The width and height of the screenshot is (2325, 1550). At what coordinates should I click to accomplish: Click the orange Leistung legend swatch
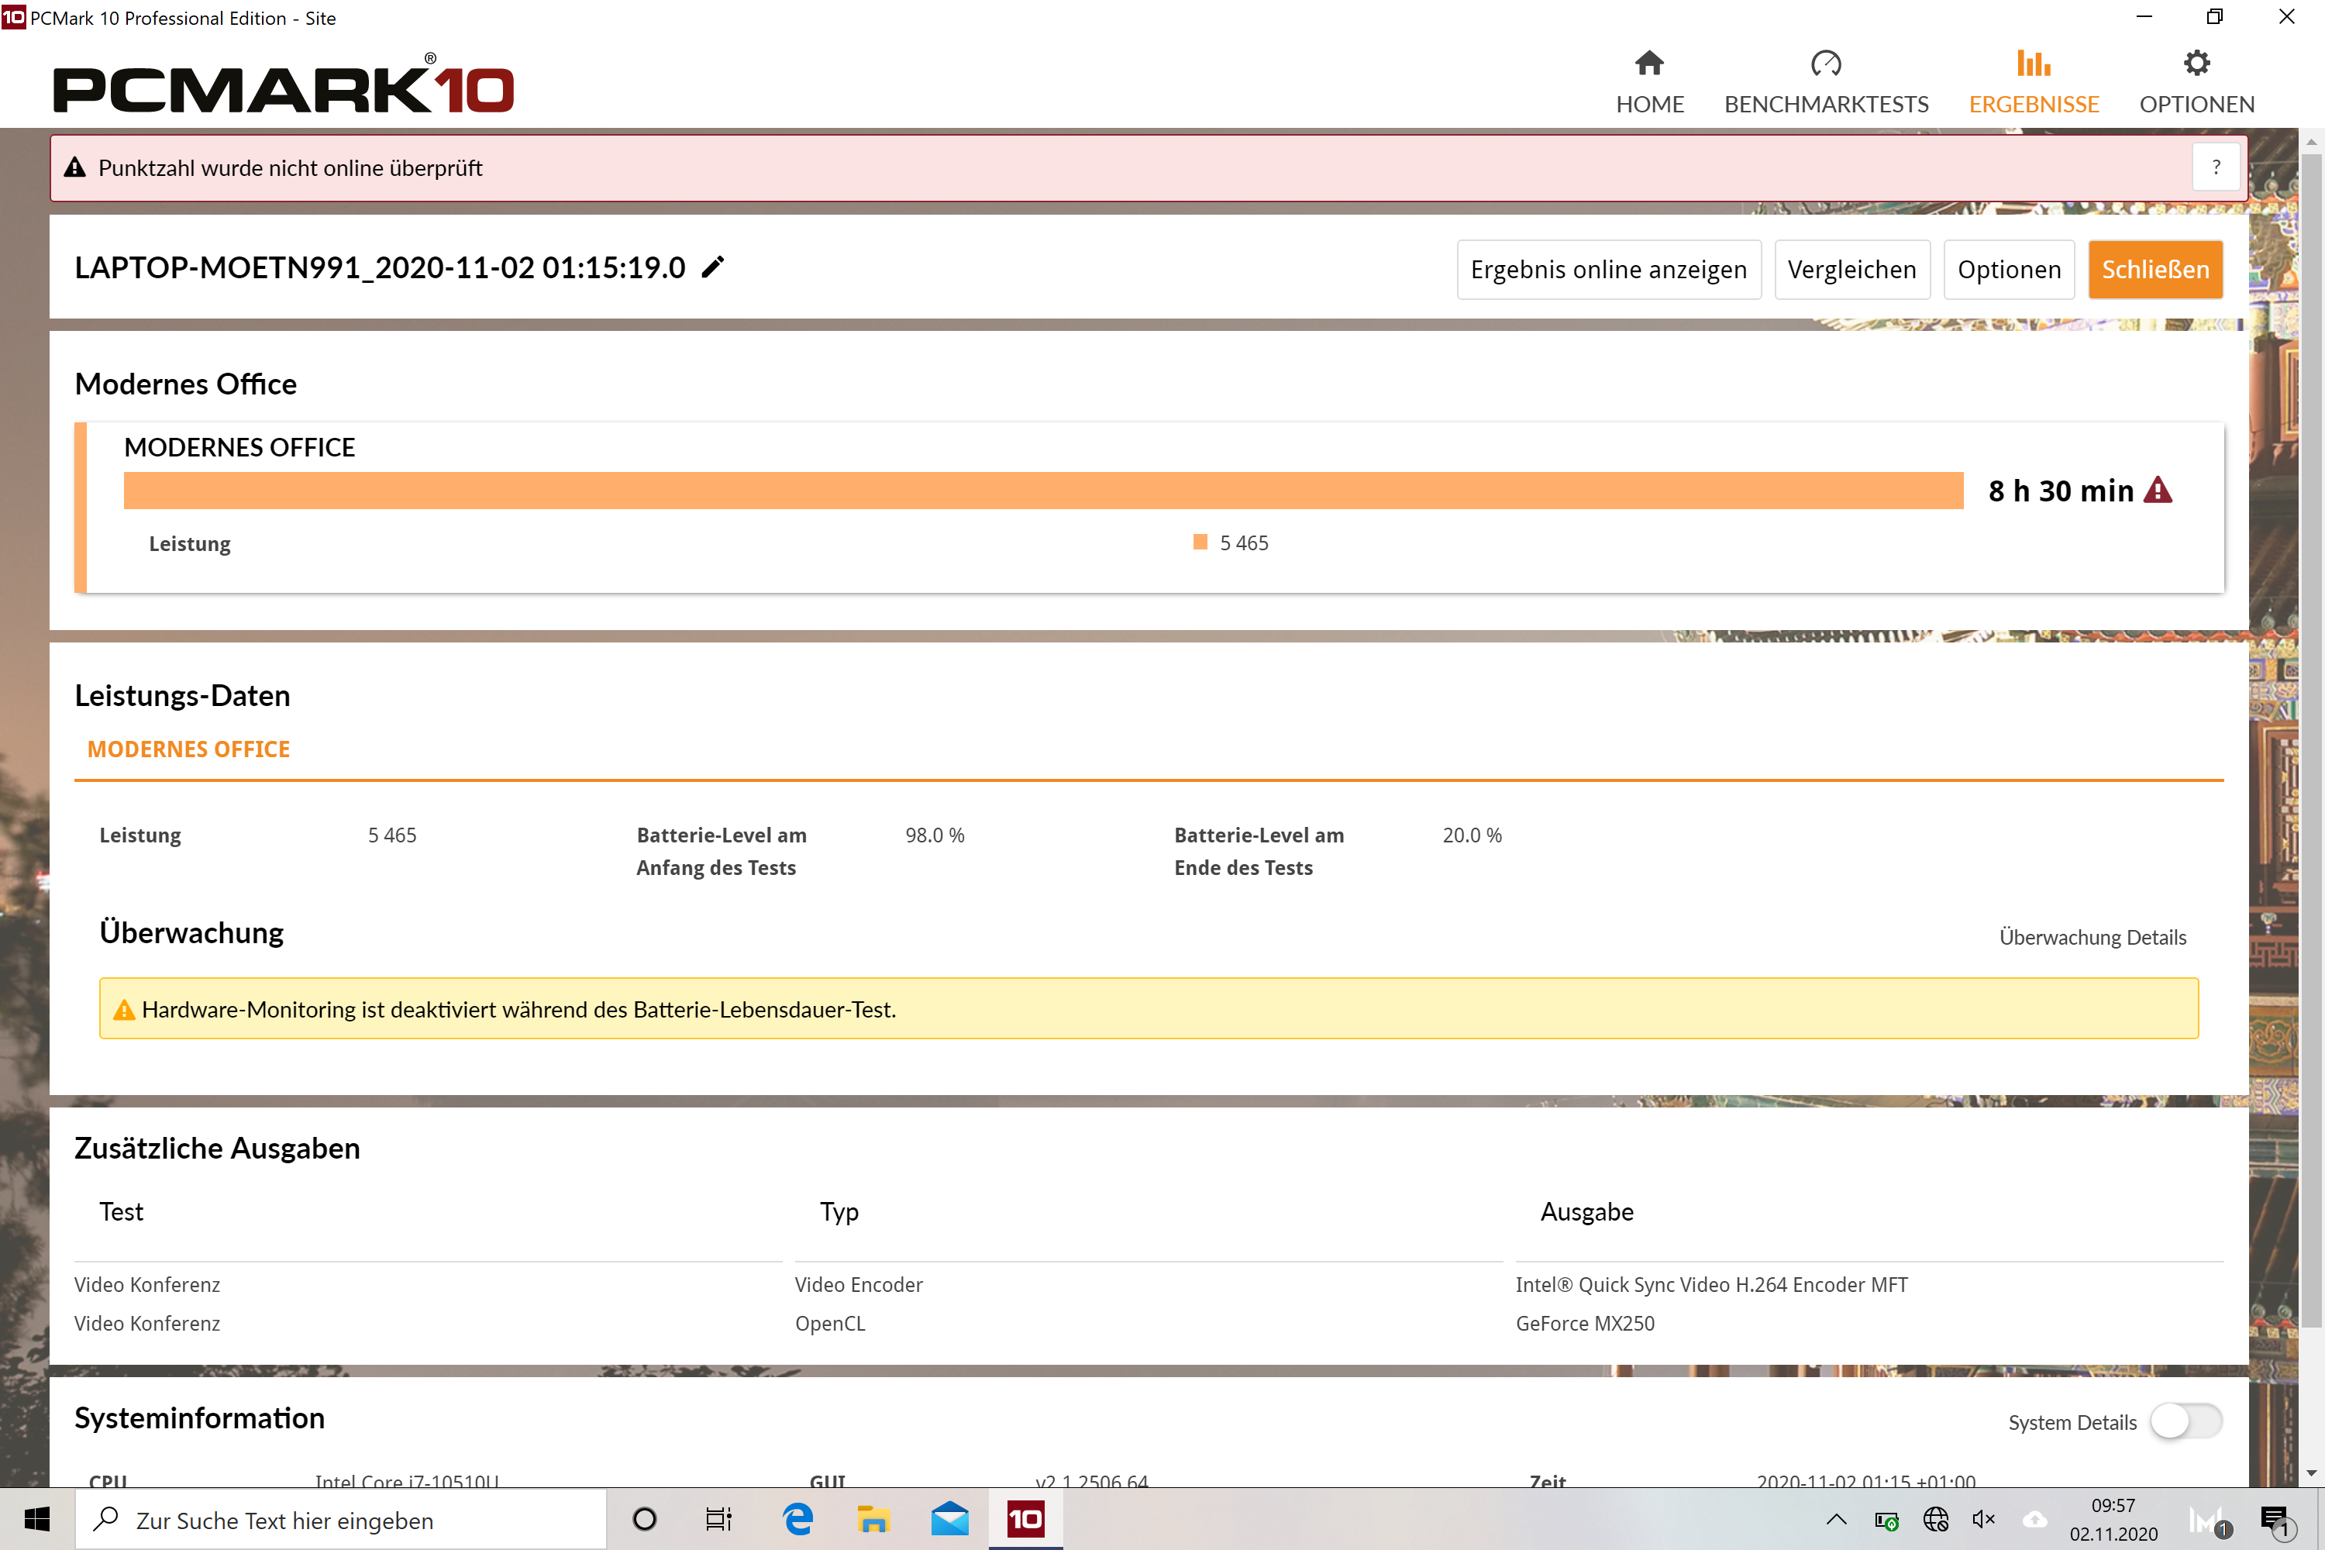point(1200,542)
